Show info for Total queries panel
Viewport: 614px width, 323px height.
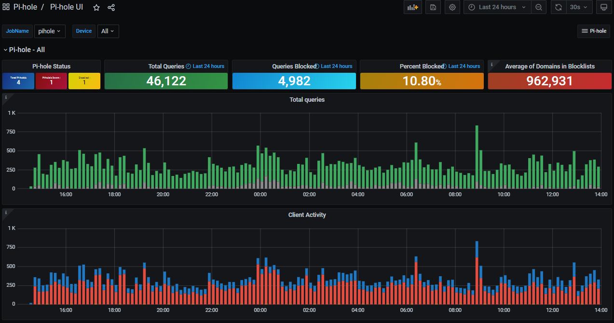pos(6,97)
